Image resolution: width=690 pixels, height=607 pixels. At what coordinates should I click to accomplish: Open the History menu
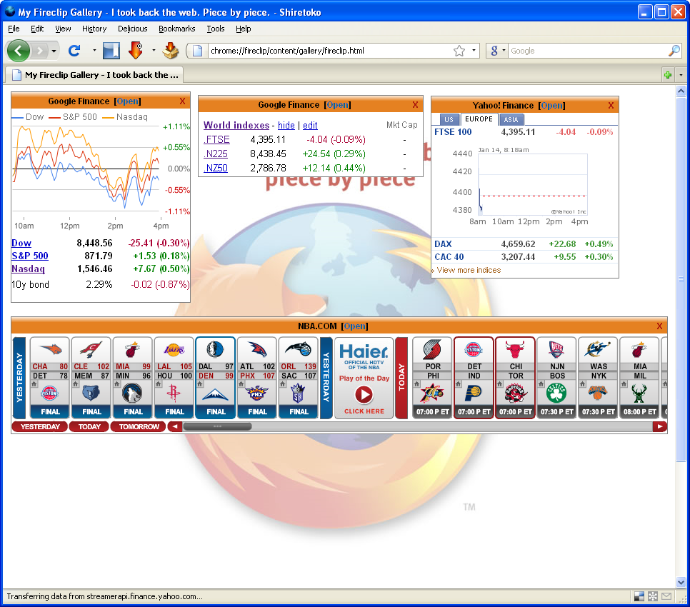pos(94,29)
